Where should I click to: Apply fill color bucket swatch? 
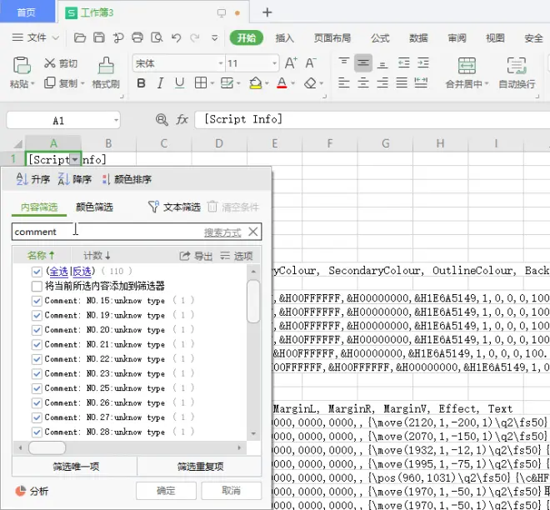pos(255,83)
